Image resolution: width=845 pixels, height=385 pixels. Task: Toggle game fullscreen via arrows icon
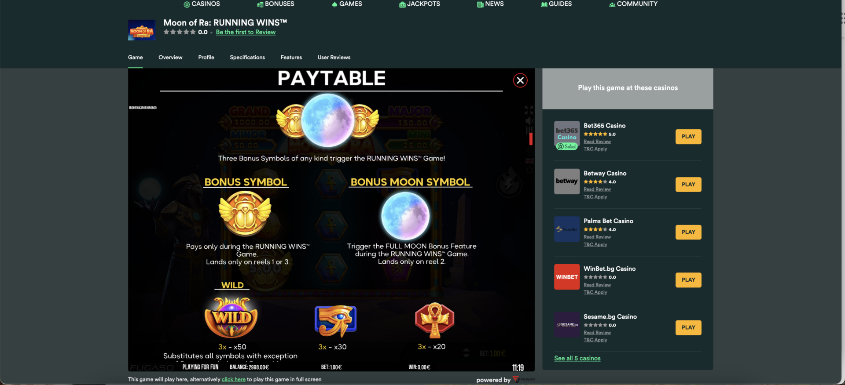click(529, 110)
